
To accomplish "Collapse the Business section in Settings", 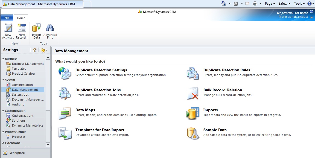I will (x=3, y=58).
